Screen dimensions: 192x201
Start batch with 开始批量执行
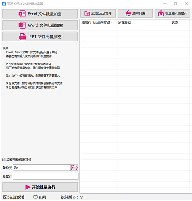tap(40, 187)
